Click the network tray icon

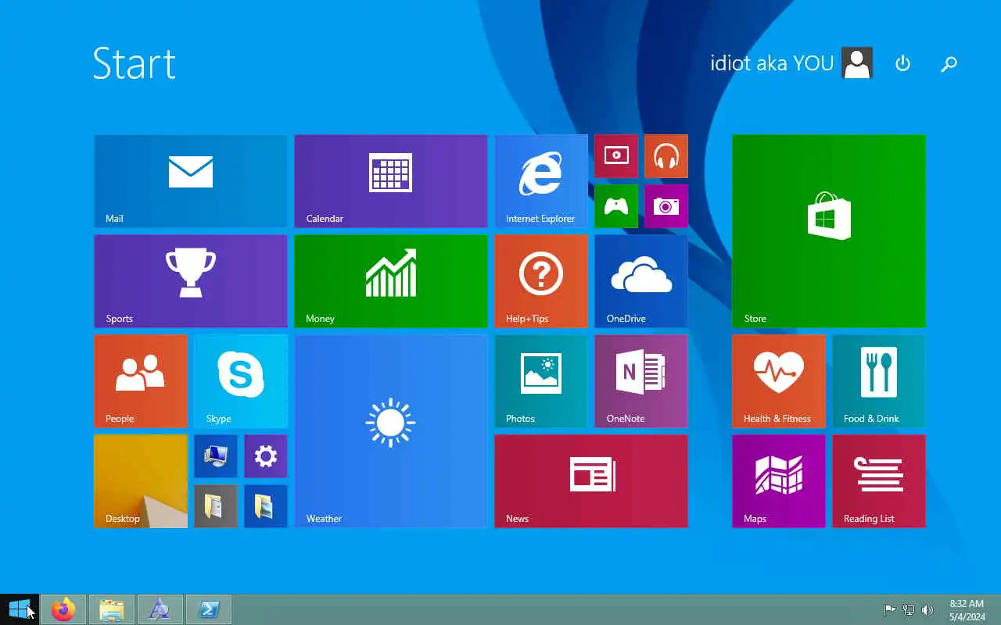(x=909, y=610)
